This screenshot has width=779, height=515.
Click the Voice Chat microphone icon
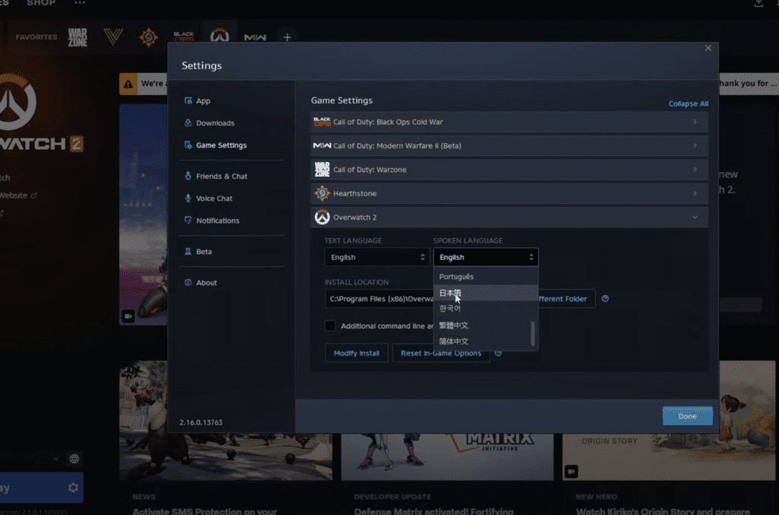click(188, 198)
